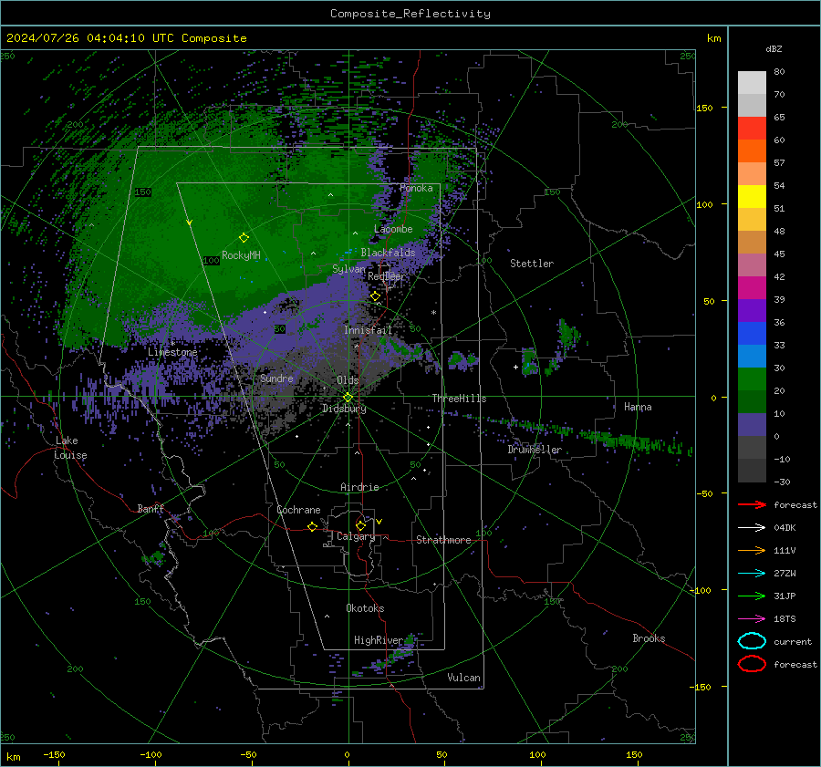Click the magenta 39-42 dBZ swatch
Screen dimensions: 821x767
point(752,288)
